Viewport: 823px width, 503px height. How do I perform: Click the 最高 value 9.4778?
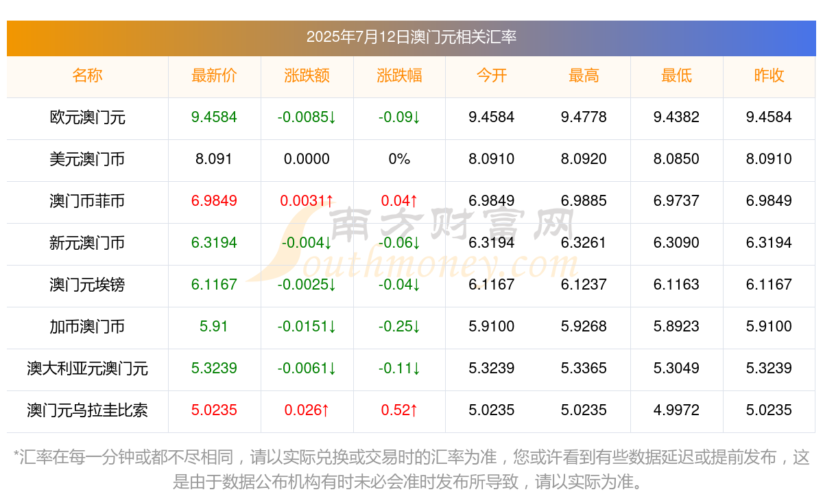point(584,117)
